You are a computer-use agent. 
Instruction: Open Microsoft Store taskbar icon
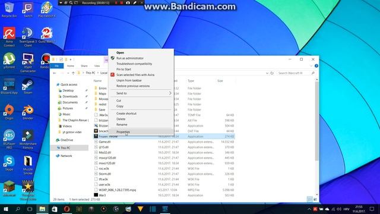55,209
